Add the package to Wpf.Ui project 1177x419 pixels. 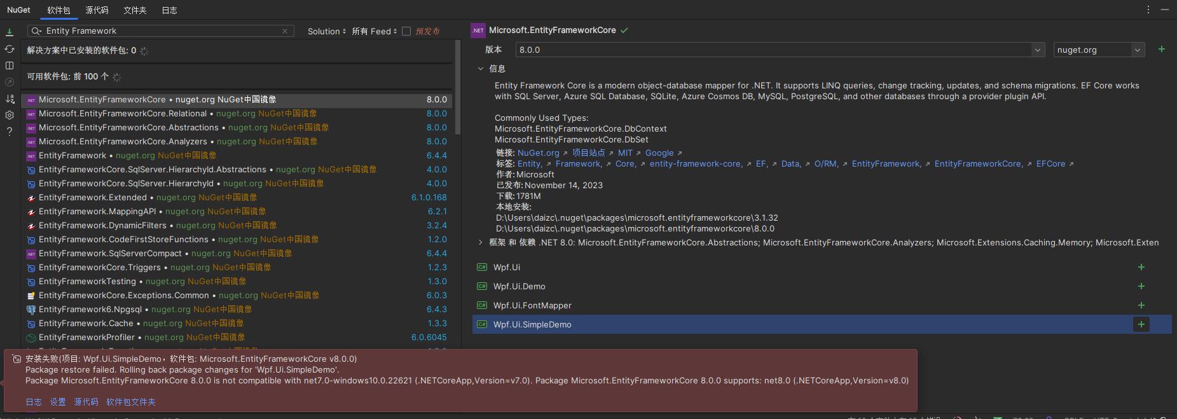[1141, 267]
